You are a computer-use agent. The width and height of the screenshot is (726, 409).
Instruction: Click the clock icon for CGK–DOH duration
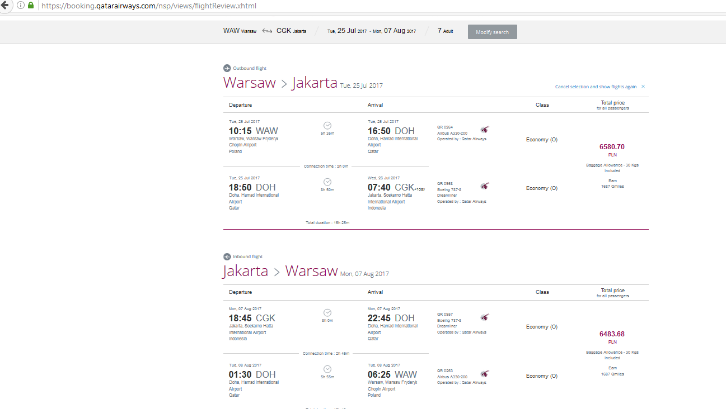327,313
